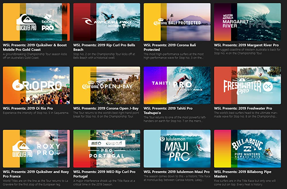Click description 'The rugged coastline of Western Australia'

click(x=247, y=51)
